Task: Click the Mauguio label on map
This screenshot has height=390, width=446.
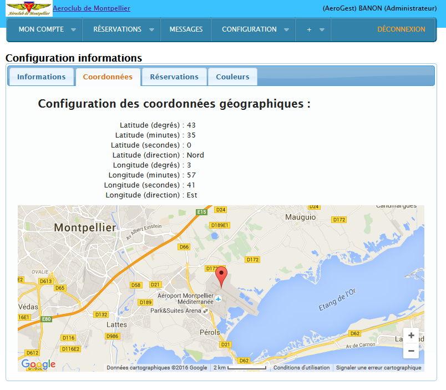Action: tap(300, 217)
